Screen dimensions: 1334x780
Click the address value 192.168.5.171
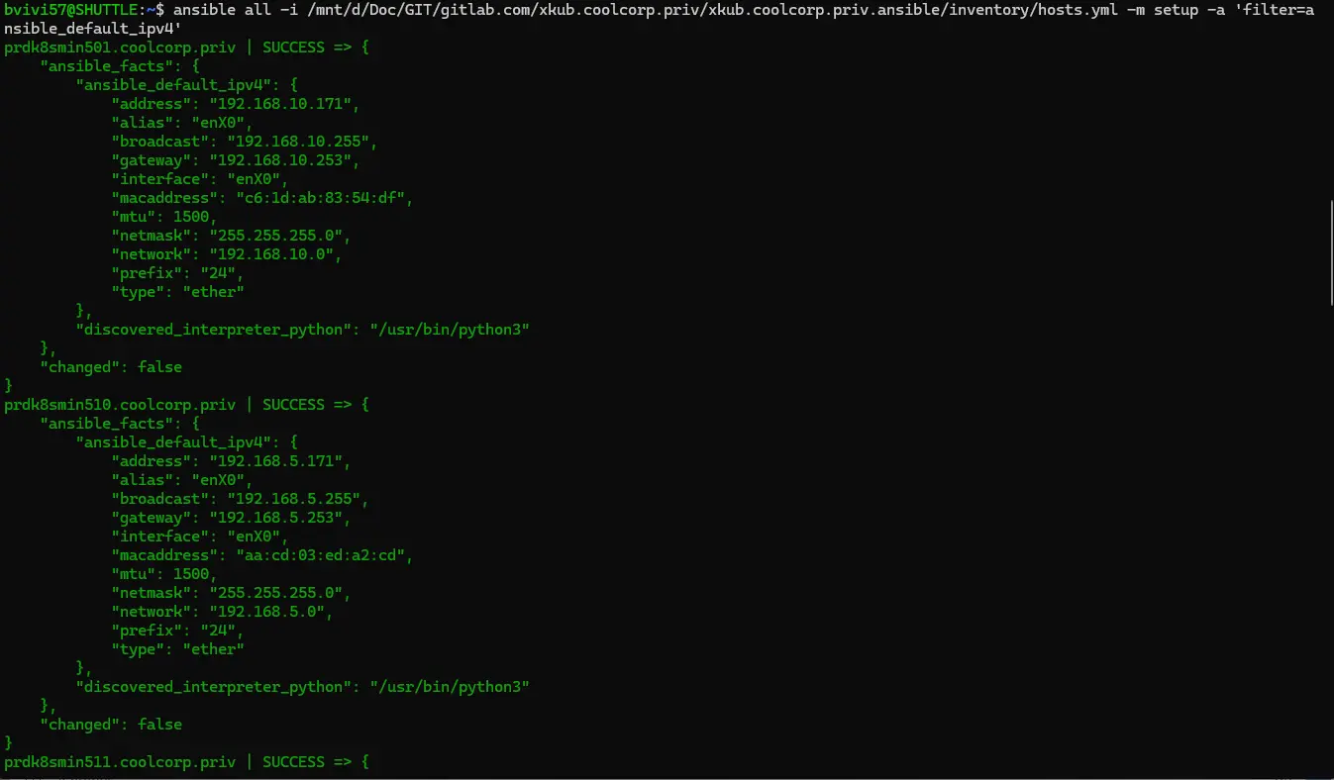click(x=274, y=461)
